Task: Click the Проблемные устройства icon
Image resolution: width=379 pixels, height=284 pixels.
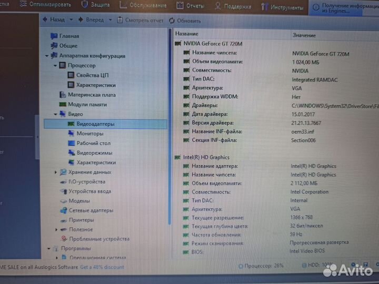Action: [64, 239]
